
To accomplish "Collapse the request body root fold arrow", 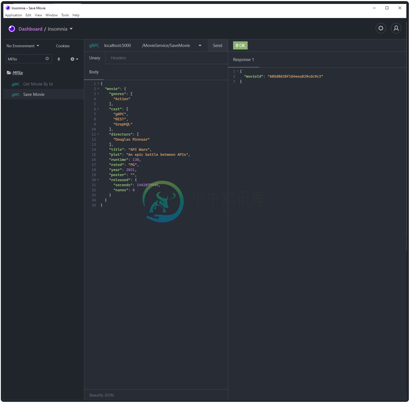I will [98, 84].
